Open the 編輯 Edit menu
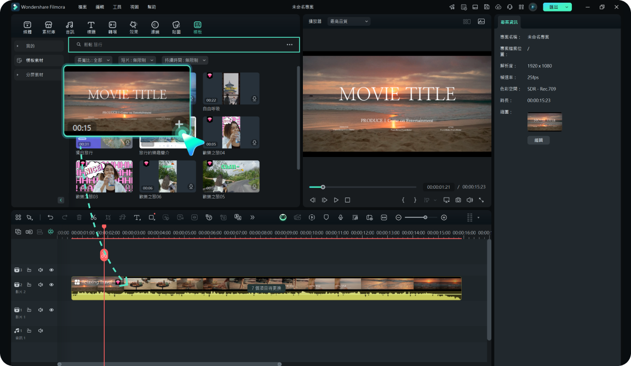This screenshot has width=631, height=366. tap(100, 7)
